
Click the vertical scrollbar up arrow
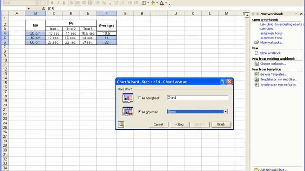[x=247, y=15]
